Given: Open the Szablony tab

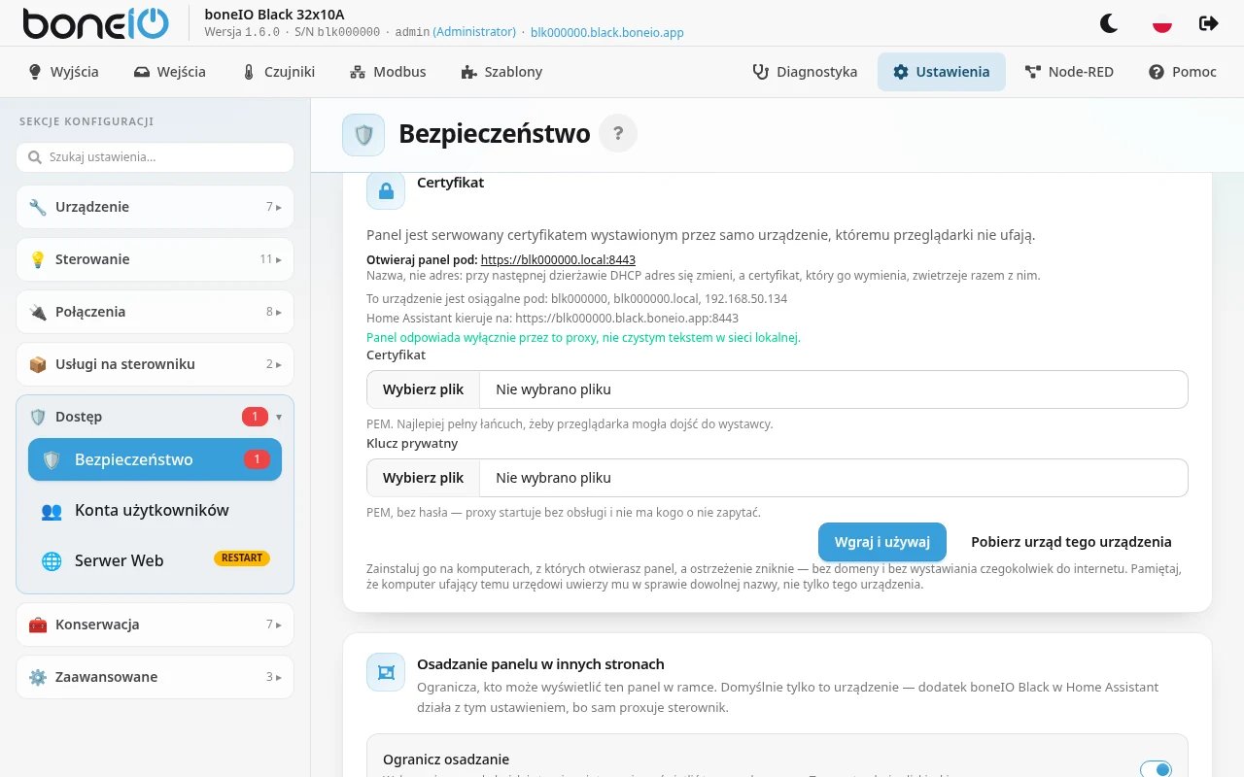Looking at the screenshot, I should [501, 72].
